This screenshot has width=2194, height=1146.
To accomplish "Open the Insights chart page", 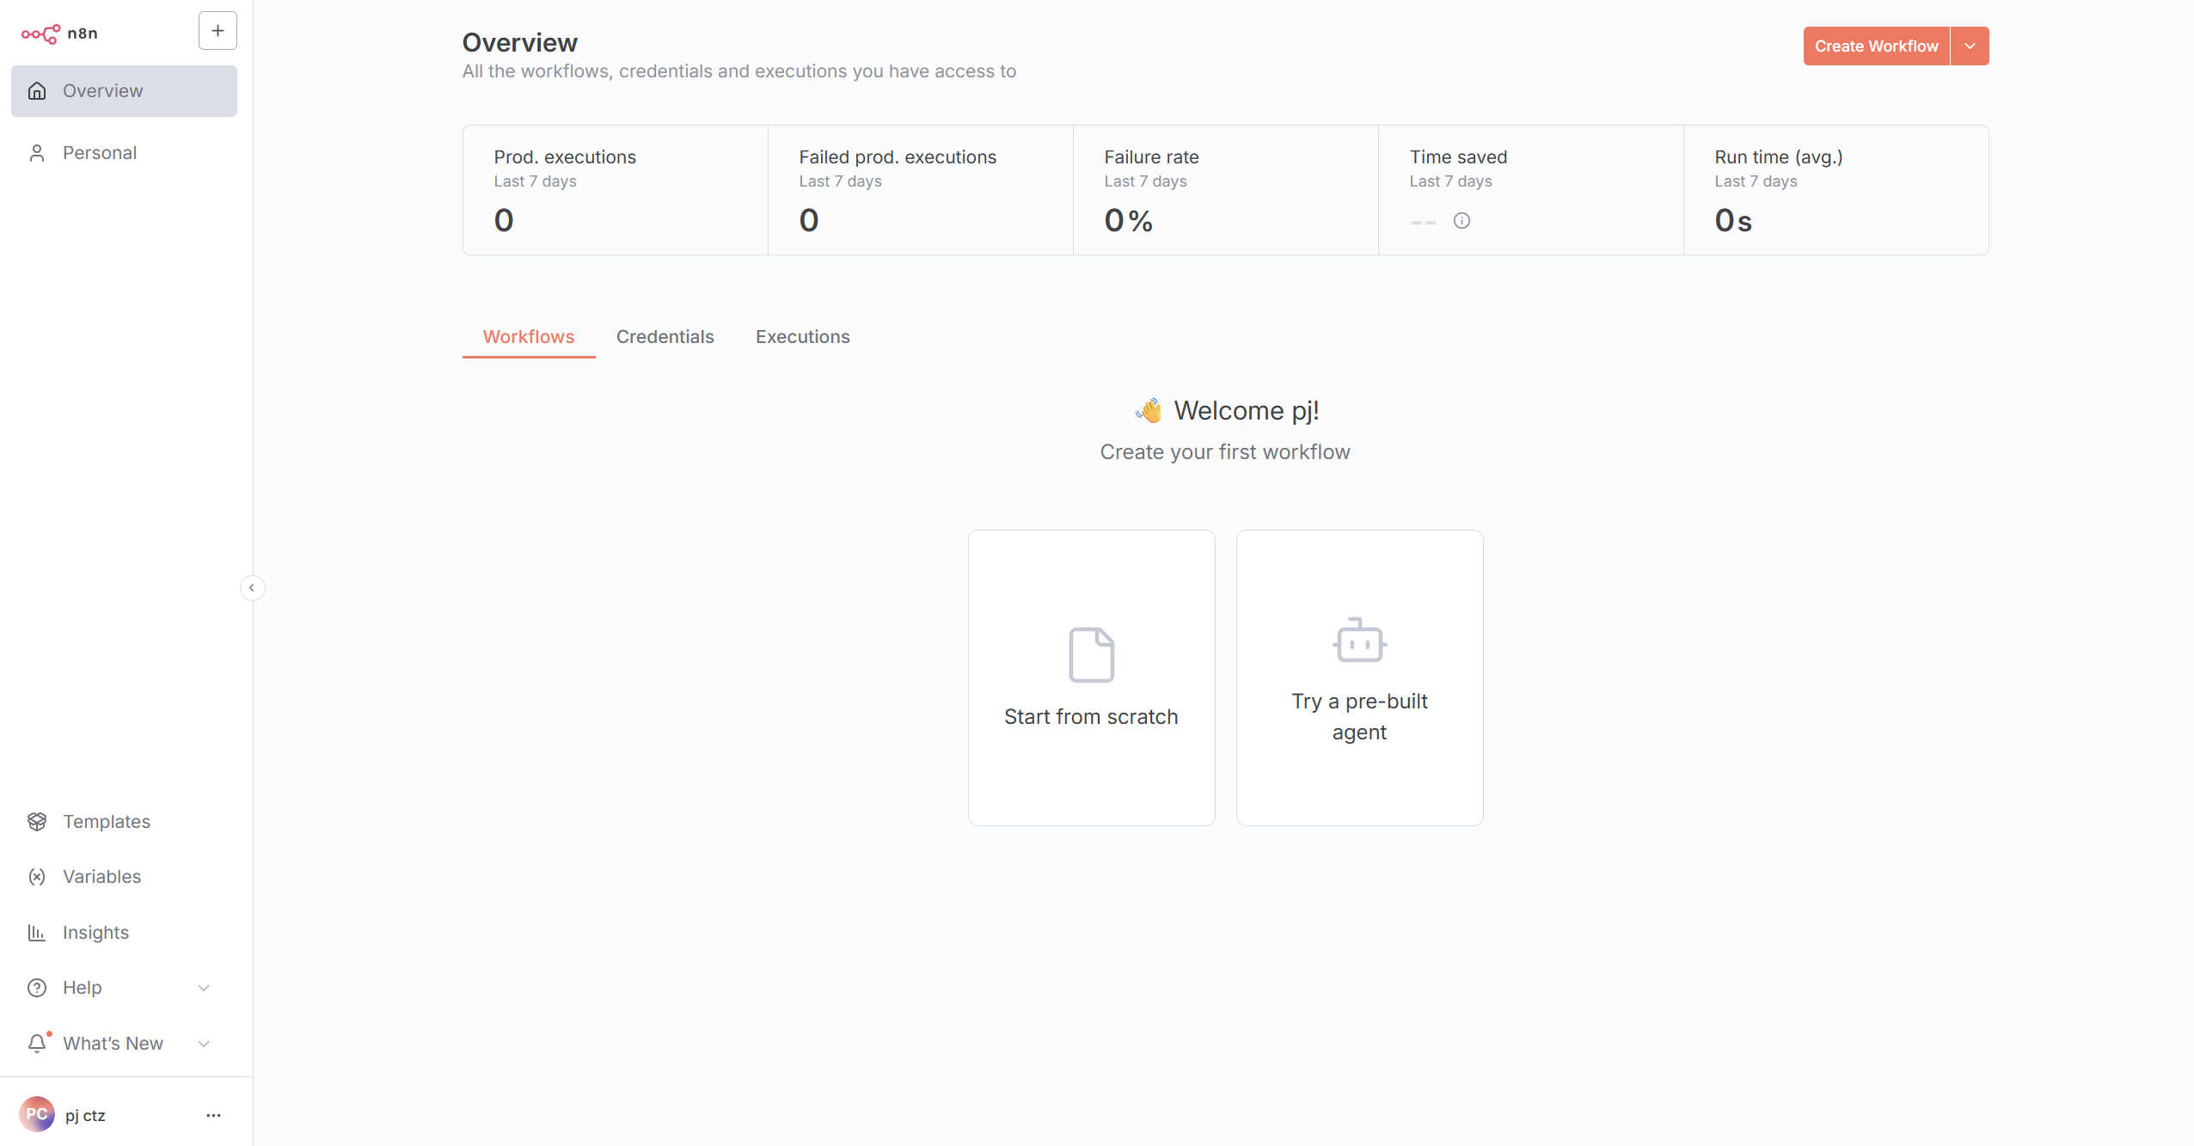I will (95, 932).
